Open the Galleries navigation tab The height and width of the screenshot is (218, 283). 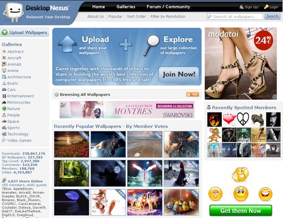click(126, 7)
